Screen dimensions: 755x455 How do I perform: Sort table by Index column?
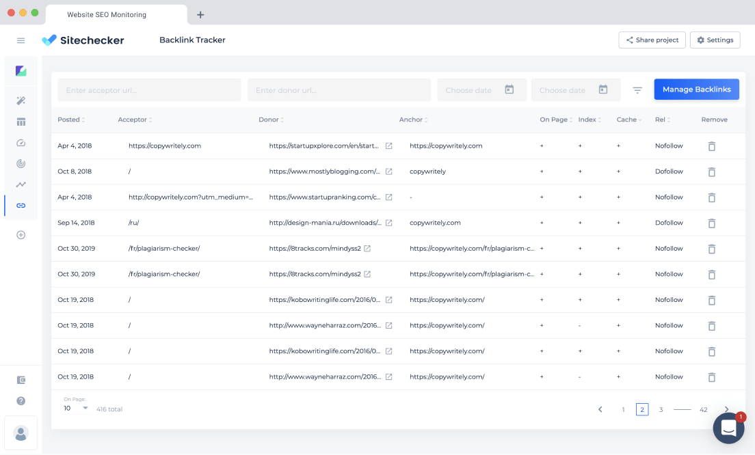tap(590, 120)
